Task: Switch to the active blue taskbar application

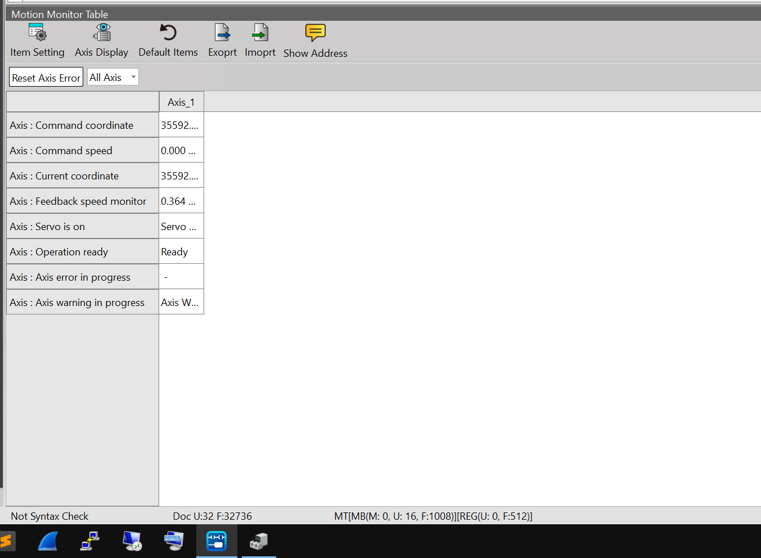Action: pos(217,541)
